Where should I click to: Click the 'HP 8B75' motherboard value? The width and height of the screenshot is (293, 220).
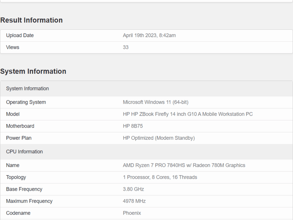tap(133, 126)
